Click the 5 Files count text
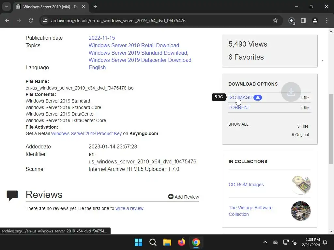Image resolution: width=334 pixels, height=250 pixels. pyautogui.click(x=303, y=126)
